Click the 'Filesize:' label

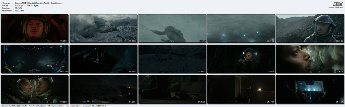(5, 5)
